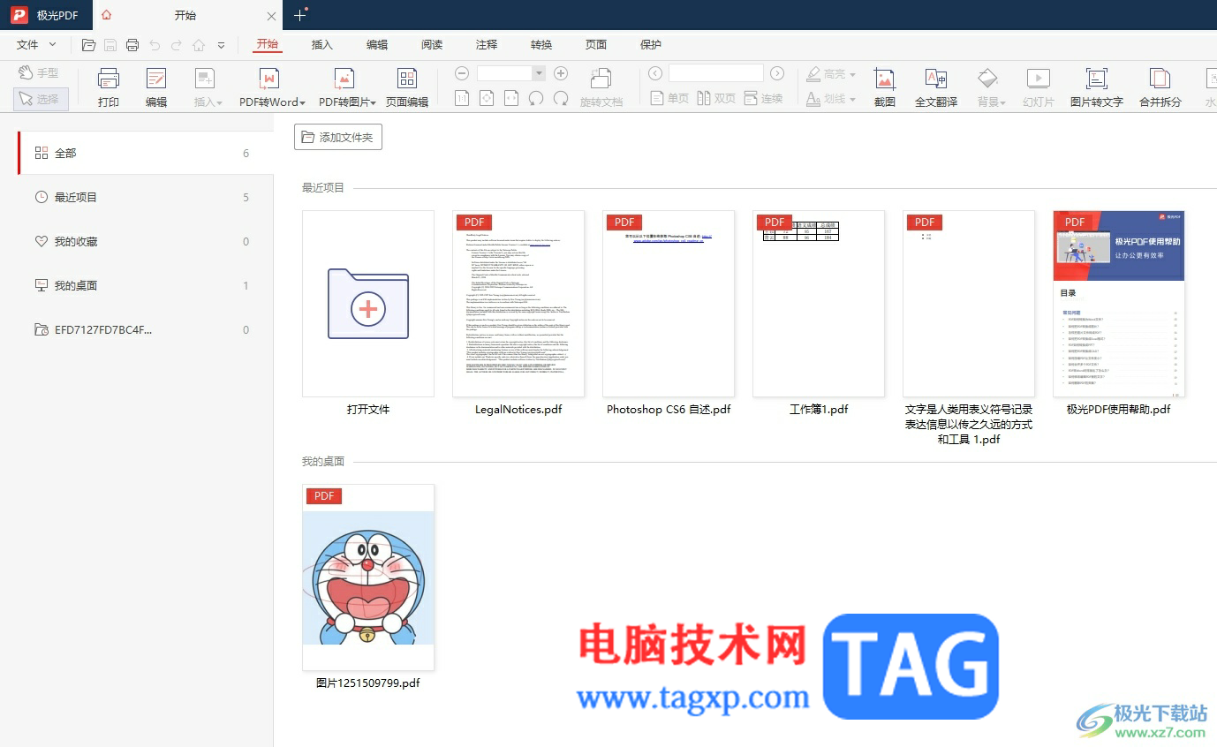Switch to the 编辑 ribbon tab

click(377, 45)
